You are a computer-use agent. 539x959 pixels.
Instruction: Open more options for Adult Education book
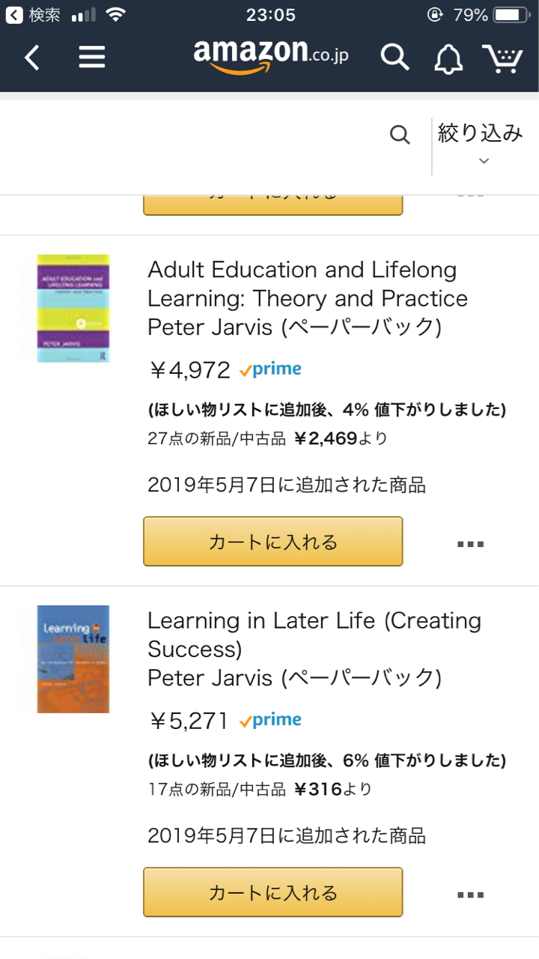[x=470, y=544]
